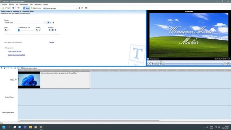Open the redo history dropdown arrow
This screenshot has height=130, width=231.
[x=21, y=8]
